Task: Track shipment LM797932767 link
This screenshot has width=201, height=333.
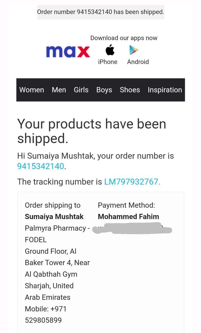Action: tap(132, 182)
